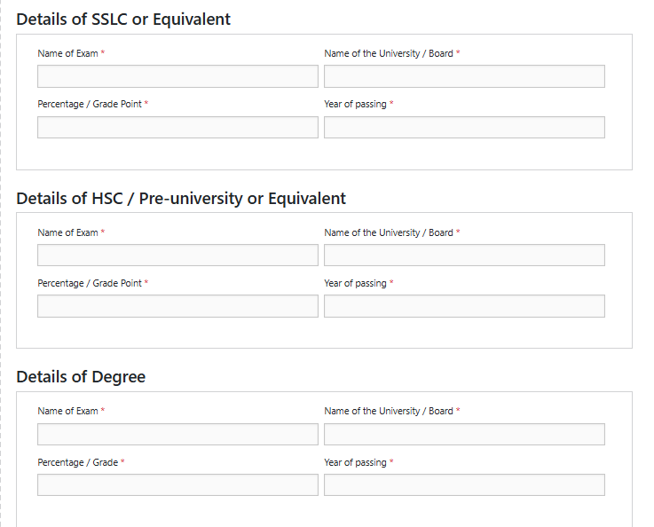This screenshot has height=527, width=654.
Task: Click 'Name of Exam' label in HSC section
Action: coord(67,232)
